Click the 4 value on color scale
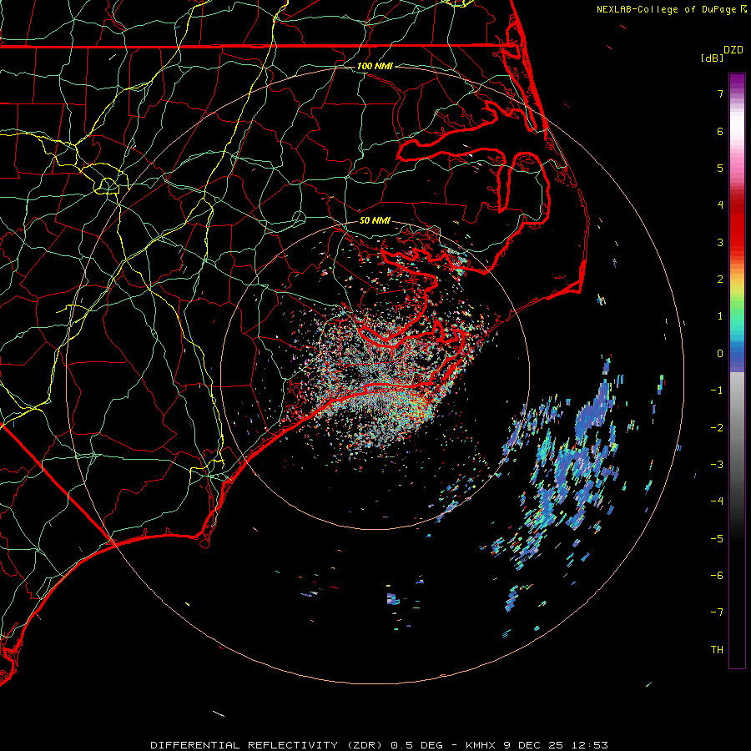The height and width of the screenshot is (751, 751). click(720, 204)
